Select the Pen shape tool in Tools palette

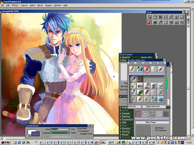pyautogui.click(x=176, y=17)
